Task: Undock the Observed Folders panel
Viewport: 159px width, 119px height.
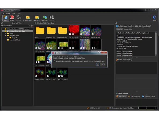Action: tap(2, 23)
